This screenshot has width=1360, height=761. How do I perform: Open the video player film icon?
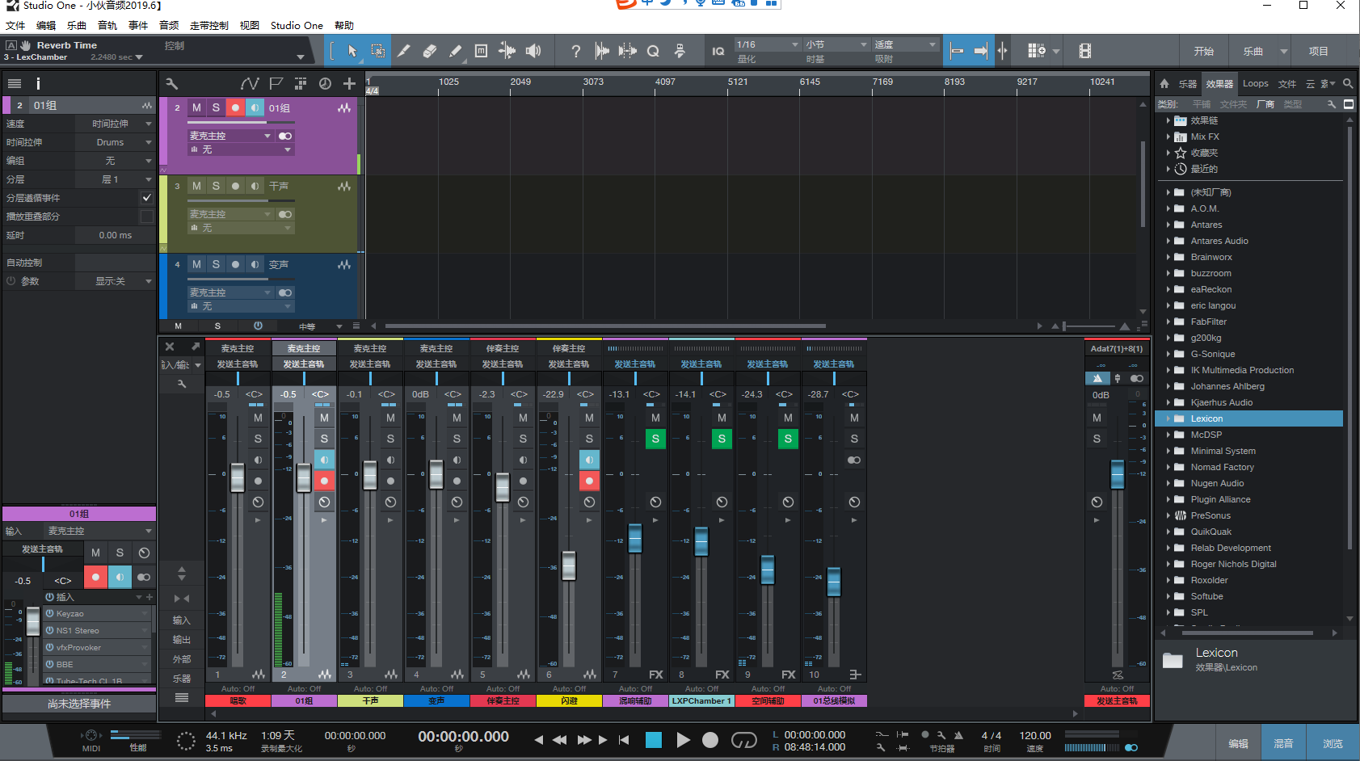(x=1085, y=51)
